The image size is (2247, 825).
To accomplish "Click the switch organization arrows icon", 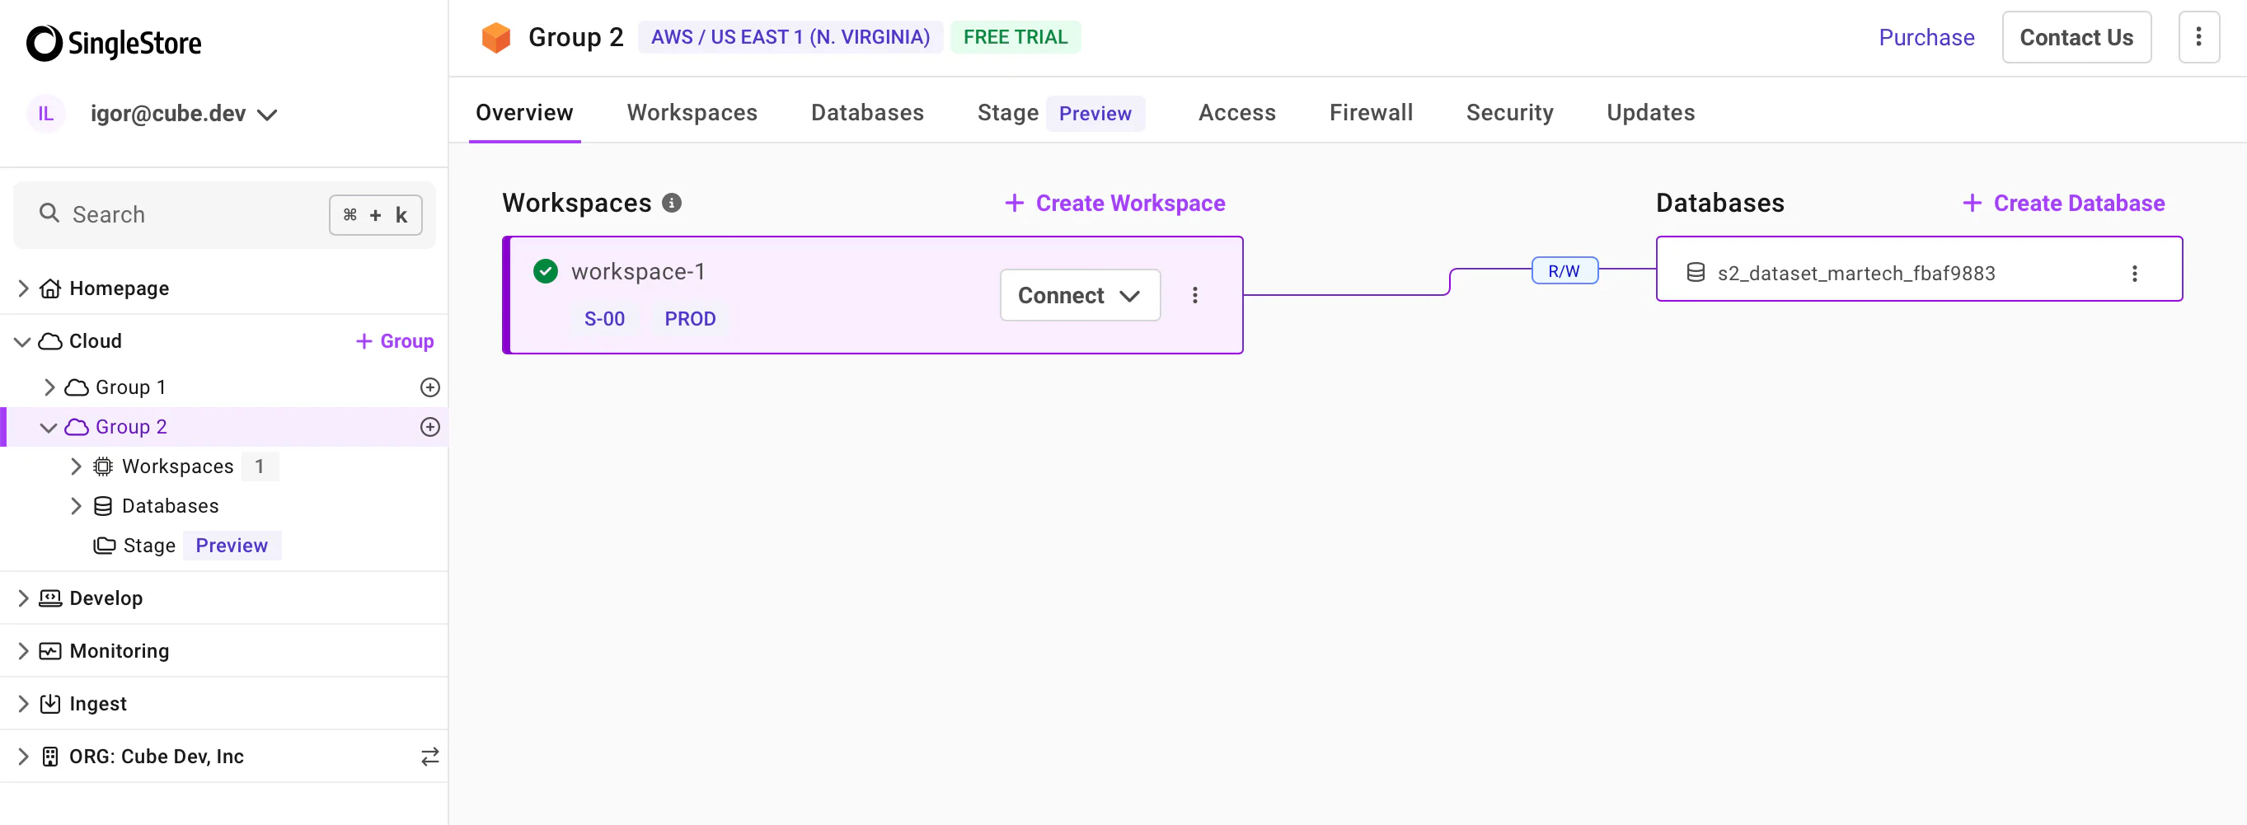I will click(430, 756).
